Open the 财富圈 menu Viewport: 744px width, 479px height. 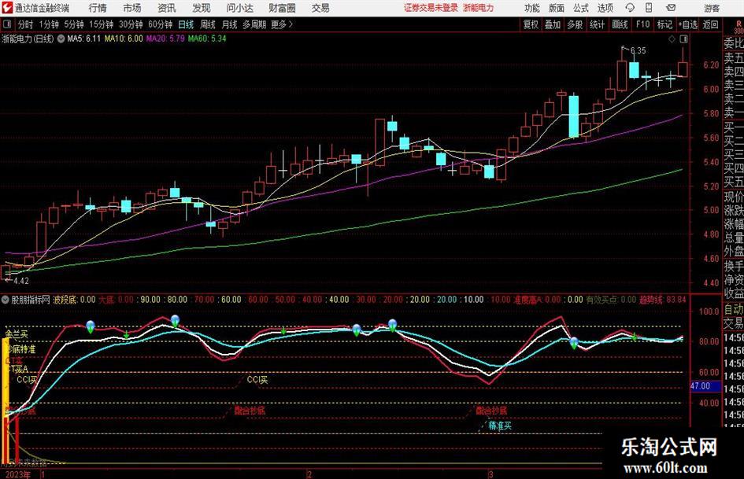282,8
